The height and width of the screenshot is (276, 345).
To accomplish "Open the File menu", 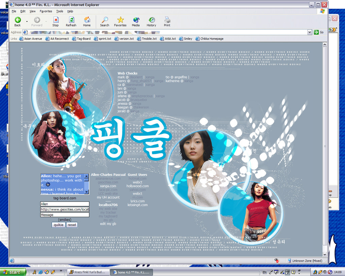I will [14, 11].
